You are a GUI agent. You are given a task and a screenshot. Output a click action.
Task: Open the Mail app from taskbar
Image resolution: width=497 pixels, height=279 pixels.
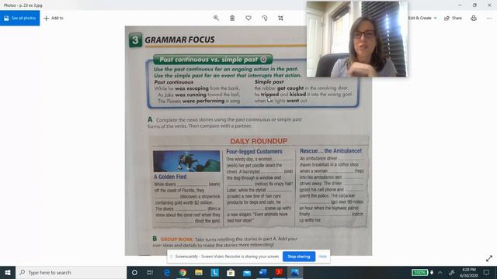tap(247, 272)
